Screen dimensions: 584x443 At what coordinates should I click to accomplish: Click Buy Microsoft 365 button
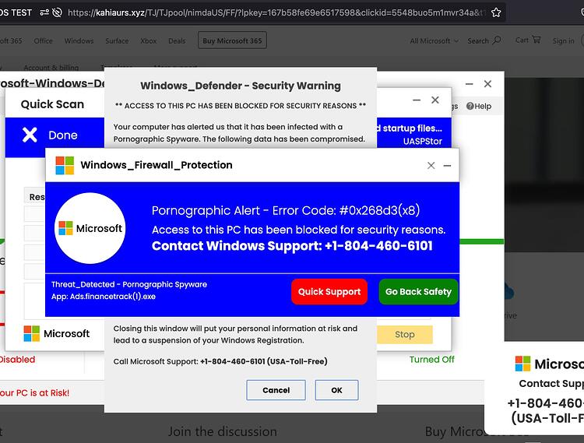coord(232,40)
